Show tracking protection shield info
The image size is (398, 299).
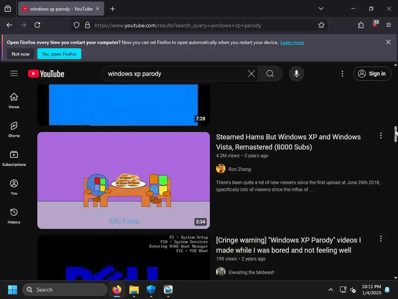[77, 25]
